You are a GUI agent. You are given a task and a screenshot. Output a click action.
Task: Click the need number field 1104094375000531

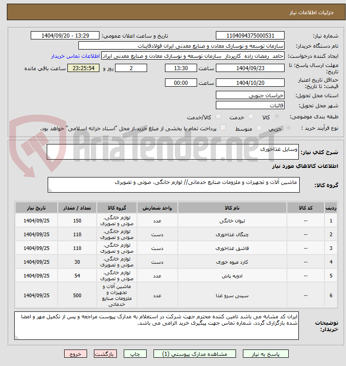point(250,35)
